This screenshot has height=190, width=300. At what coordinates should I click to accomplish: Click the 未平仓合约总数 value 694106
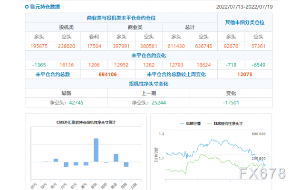pyautogui.click(x=107, y=75)
